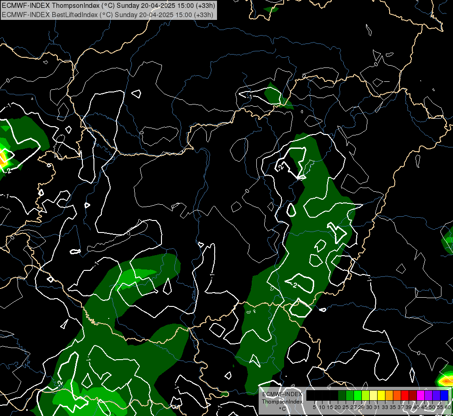Click the legend tick value 27
The height and width of the screenshot is (416, 453).
354,407
